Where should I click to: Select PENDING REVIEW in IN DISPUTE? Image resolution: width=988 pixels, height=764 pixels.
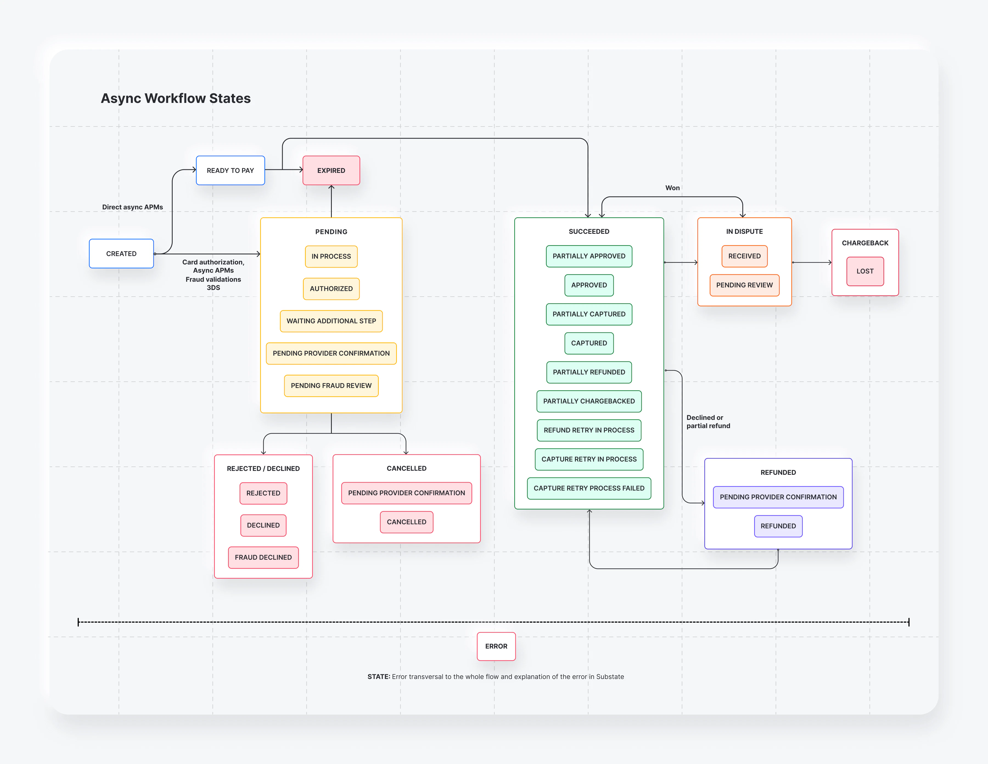(x=744, y=285)
